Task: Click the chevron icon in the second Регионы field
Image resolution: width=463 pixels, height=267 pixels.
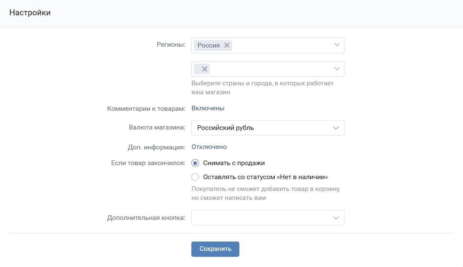Action: coord(336,68)
